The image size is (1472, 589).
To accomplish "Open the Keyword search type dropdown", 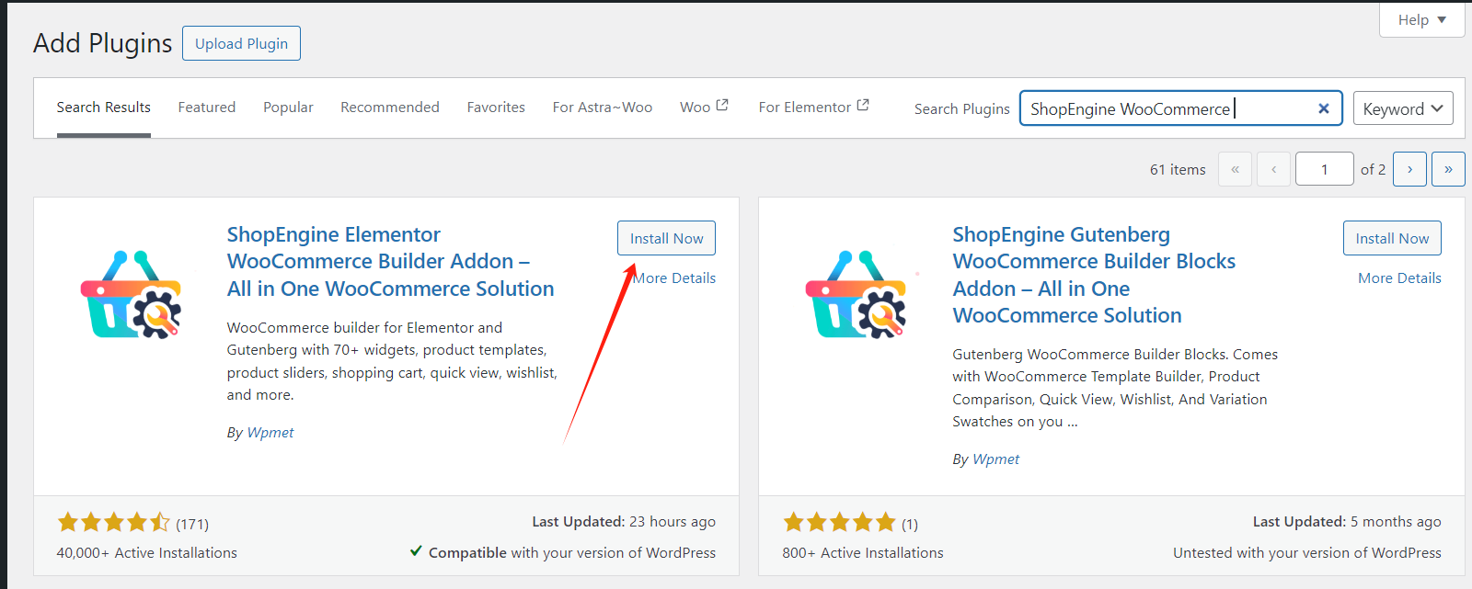I will point(1403,108).
